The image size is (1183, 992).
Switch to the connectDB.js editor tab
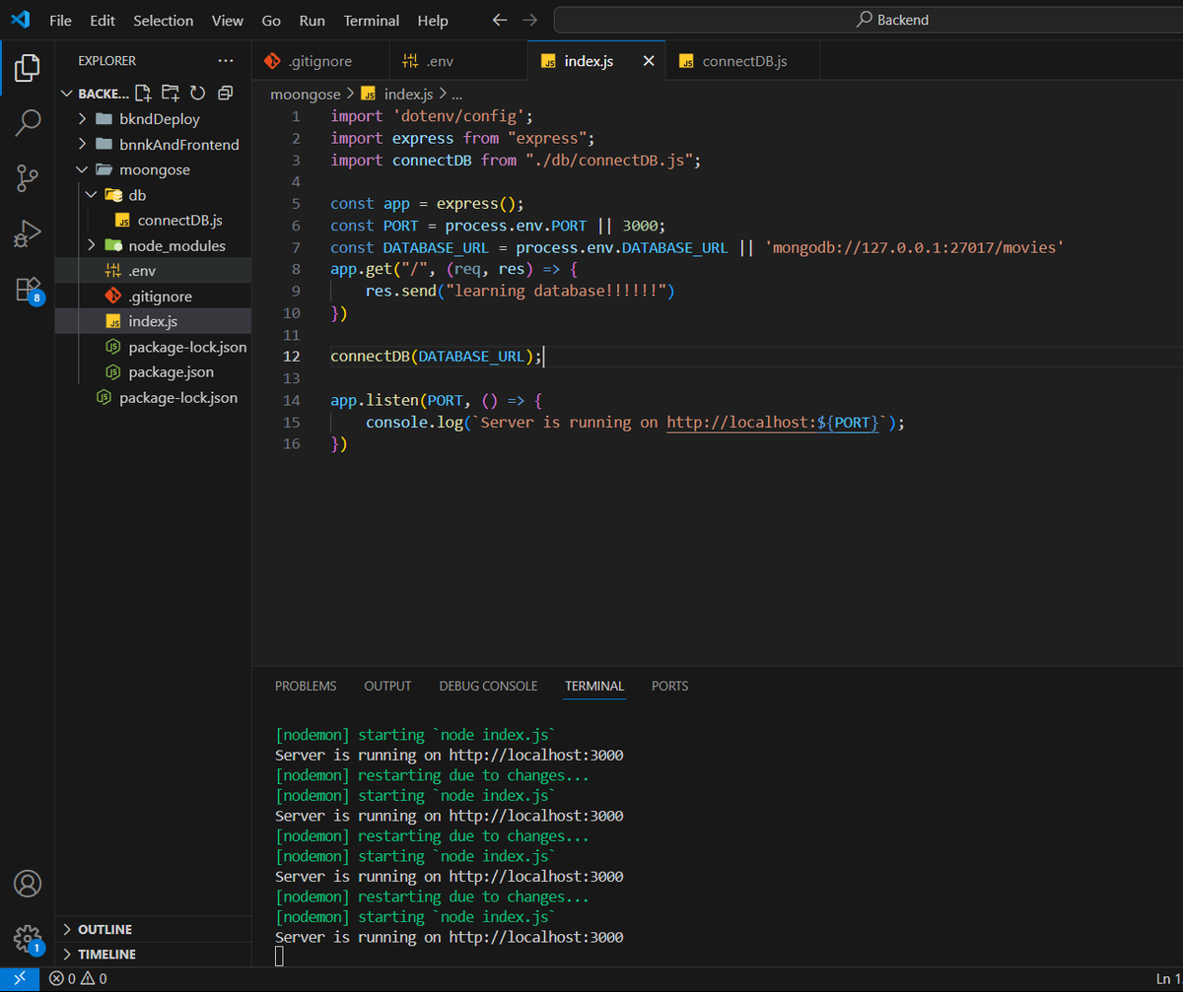click(744, 61)
